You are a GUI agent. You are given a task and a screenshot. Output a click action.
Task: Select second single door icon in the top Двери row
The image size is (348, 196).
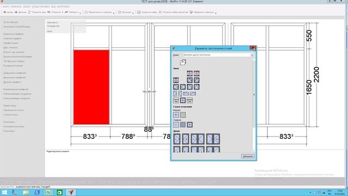coord(185,139)
